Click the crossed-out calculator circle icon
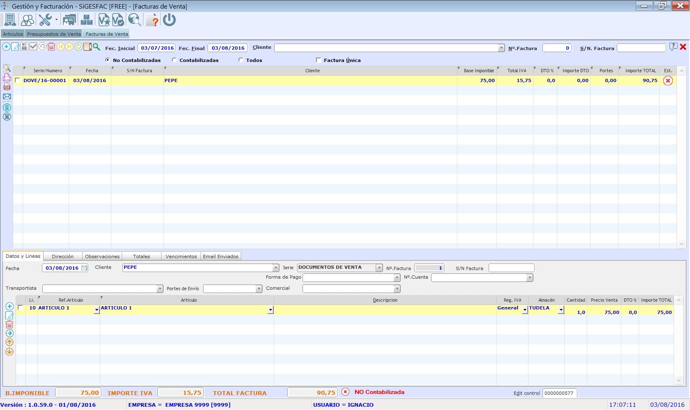This screenshot has width=690, height=410. 7,117
